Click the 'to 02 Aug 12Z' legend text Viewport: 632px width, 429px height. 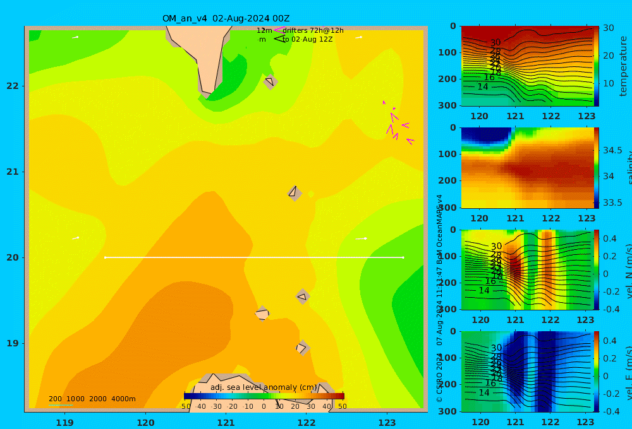pos(308,39)
